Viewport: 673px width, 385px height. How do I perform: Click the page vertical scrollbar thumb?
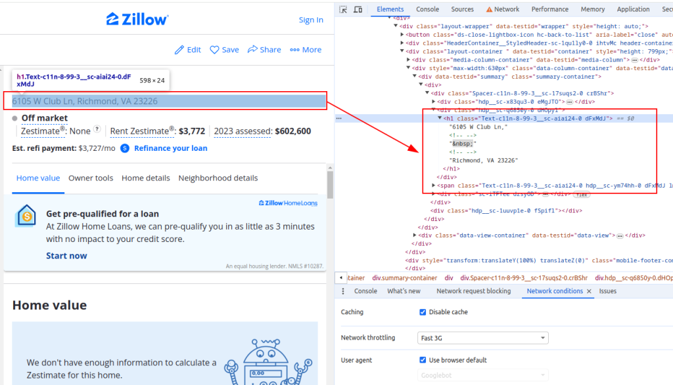(x=330, y=184)
